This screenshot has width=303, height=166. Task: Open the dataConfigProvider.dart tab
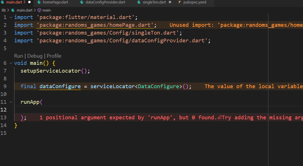[x=105, y=2]
